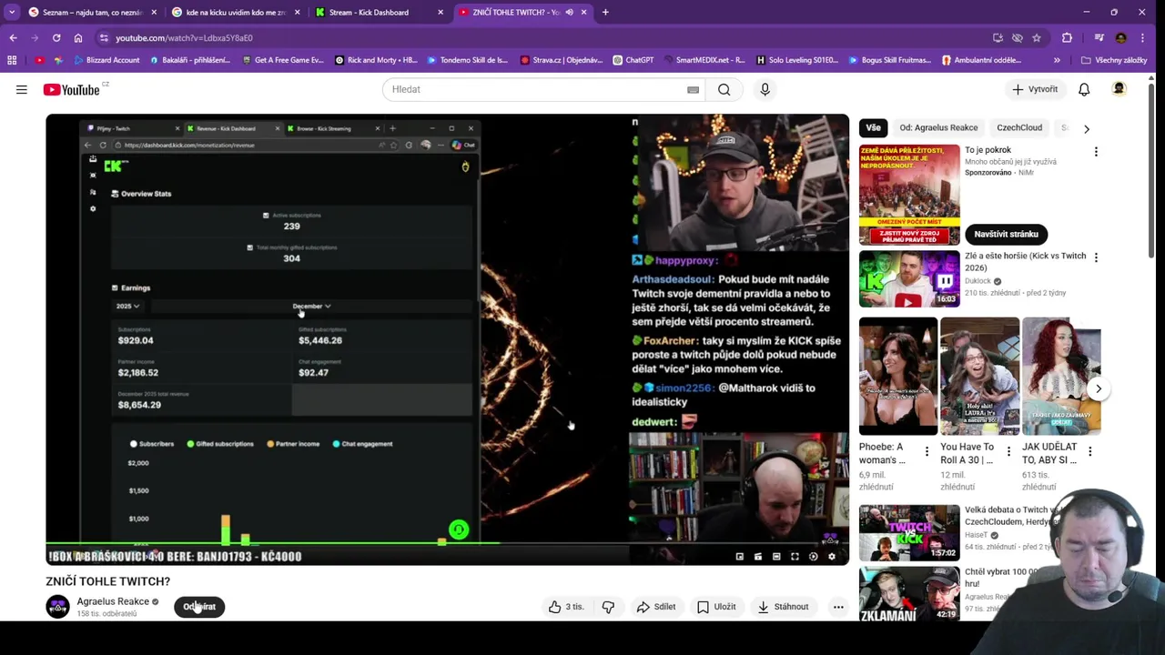Open the browser home page button
Screen dimensions: 1165x655
coord(78,37)
